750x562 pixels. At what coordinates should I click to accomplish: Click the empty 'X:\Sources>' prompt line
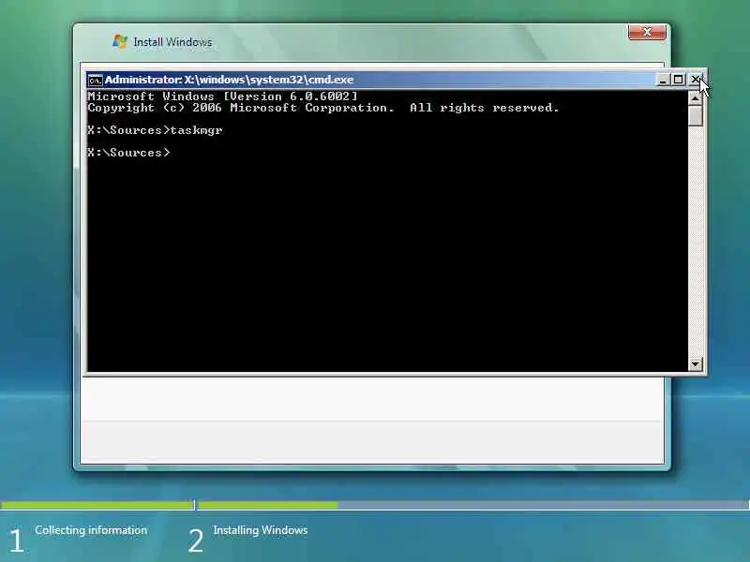coord(128,153)
